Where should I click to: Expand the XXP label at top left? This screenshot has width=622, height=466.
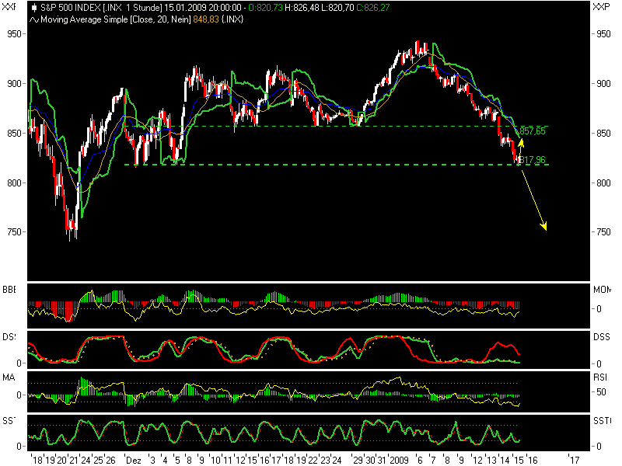7,6
